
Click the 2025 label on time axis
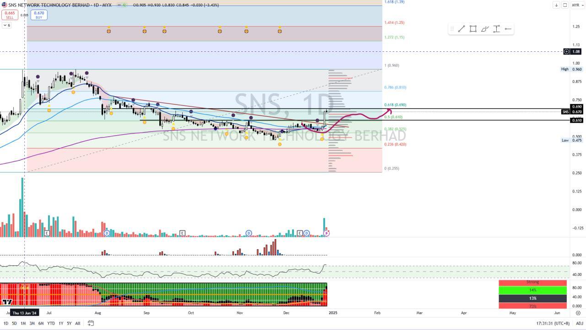[x=333, y=313]
